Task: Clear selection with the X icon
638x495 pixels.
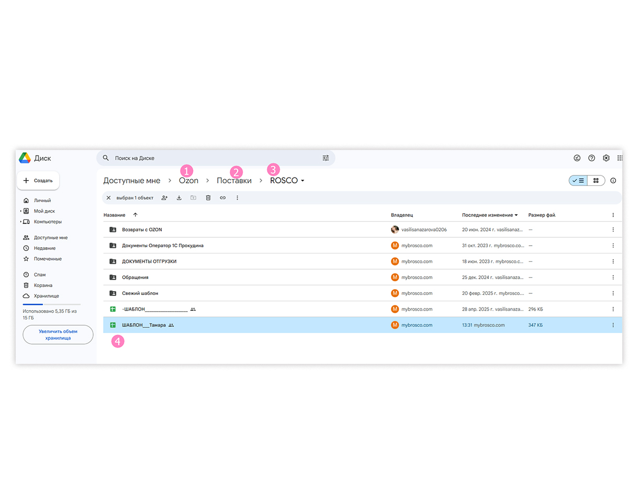Action: point(108,197)
